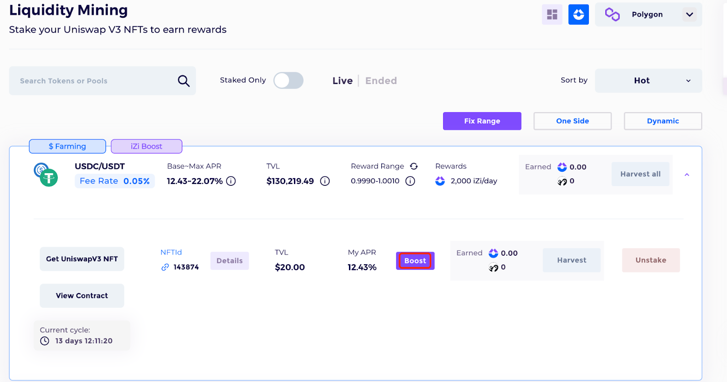This screenshot has height=382, width=727.
Task: Click the $20.00 staked TVL value
Action: coord(290,268)
